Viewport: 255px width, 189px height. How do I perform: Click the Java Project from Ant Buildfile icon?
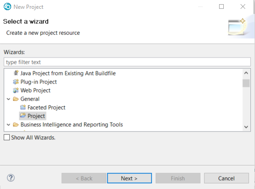[16, 73]
